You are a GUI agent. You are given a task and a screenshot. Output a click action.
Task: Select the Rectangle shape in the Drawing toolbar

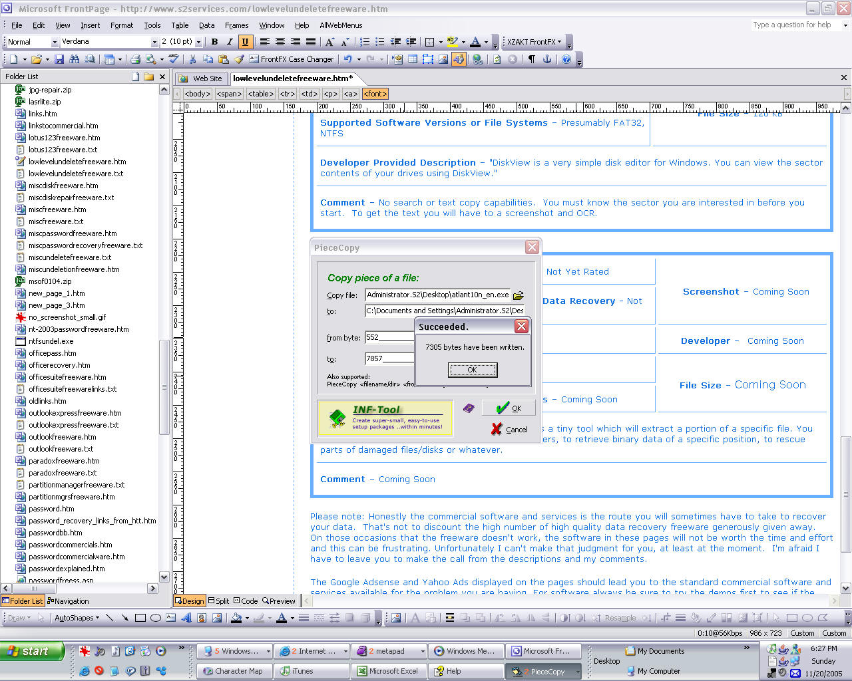(x=140, y=618)
